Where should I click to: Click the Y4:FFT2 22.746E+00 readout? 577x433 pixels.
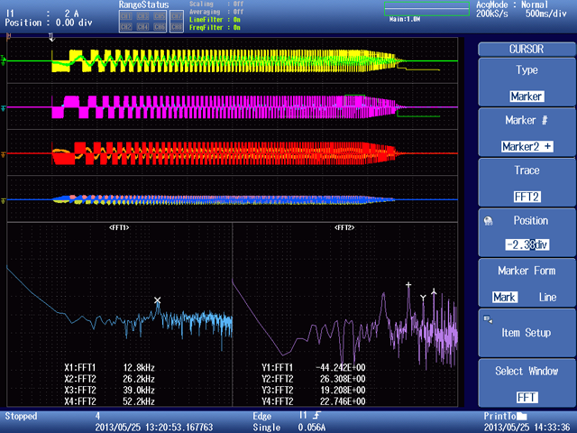[x=314, y=401]
